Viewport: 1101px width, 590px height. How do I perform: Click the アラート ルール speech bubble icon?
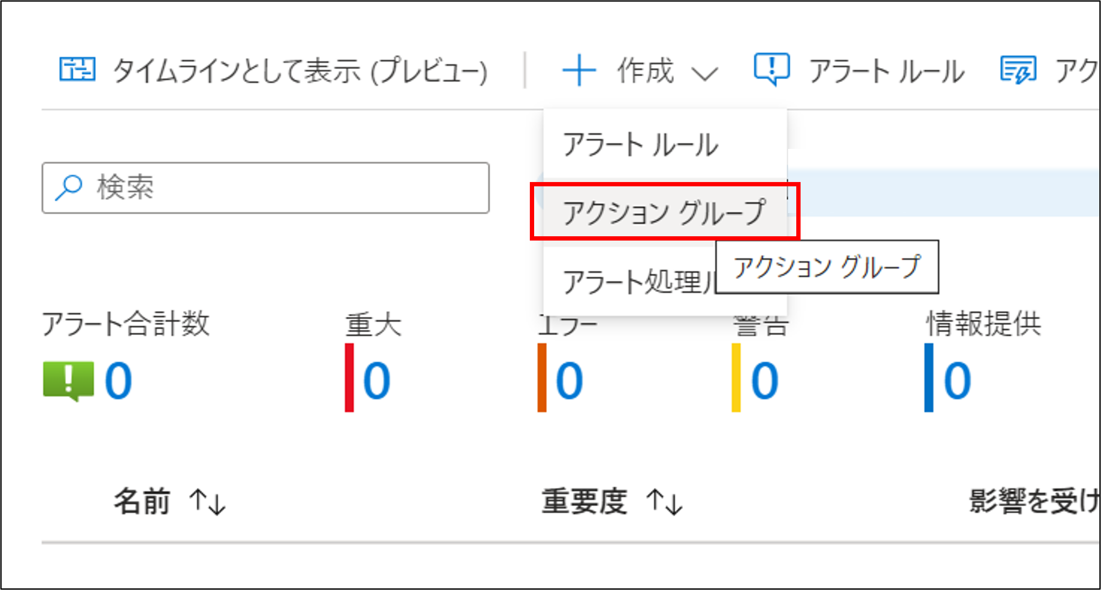(772, 69)
